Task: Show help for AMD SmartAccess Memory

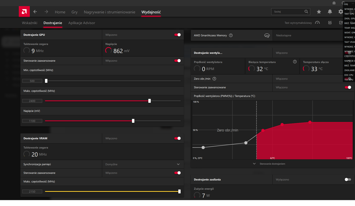Action: click(x=231, y=36)
